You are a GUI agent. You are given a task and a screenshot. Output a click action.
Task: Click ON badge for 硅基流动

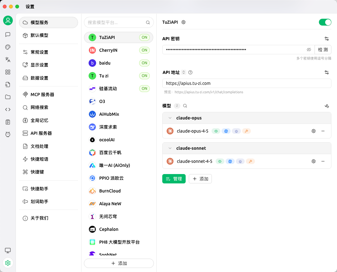point(144,89)
